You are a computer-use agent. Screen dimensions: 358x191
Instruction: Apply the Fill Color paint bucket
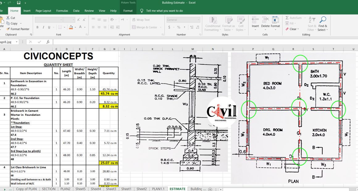click(71, 27)
